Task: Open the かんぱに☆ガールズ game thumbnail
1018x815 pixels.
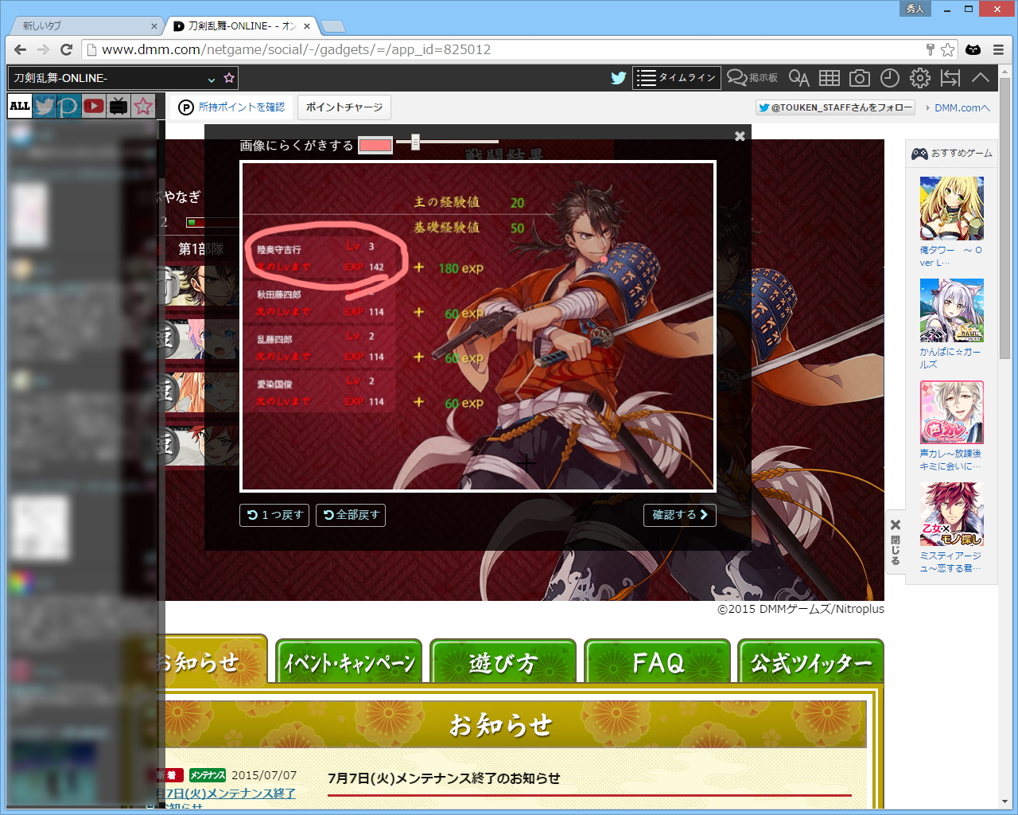Action: [952, 310]
